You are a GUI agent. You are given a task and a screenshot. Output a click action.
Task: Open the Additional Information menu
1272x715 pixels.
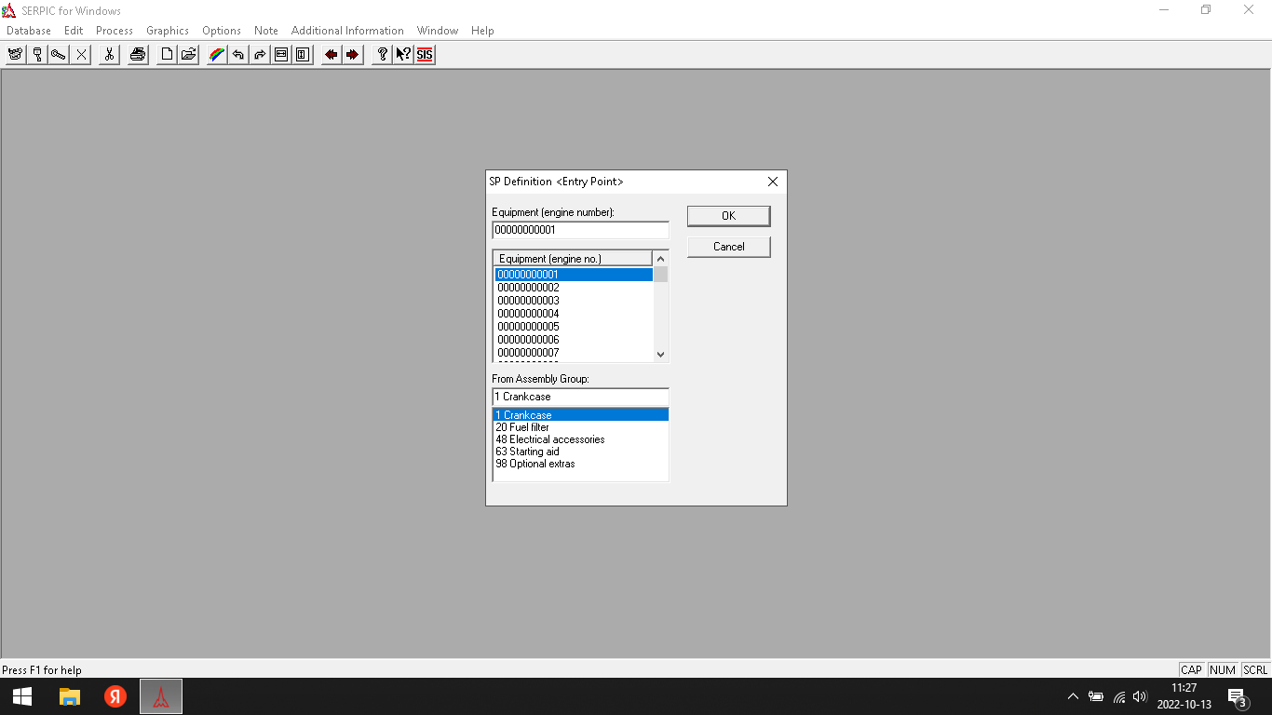tap(347, 31)
